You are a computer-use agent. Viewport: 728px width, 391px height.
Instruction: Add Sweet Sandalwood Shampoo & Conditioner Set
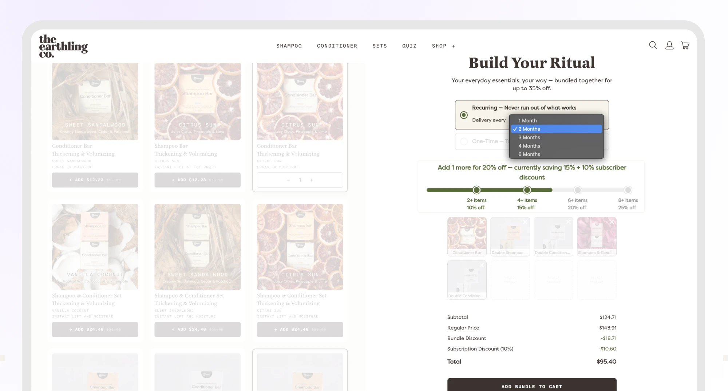coord(197,330)
